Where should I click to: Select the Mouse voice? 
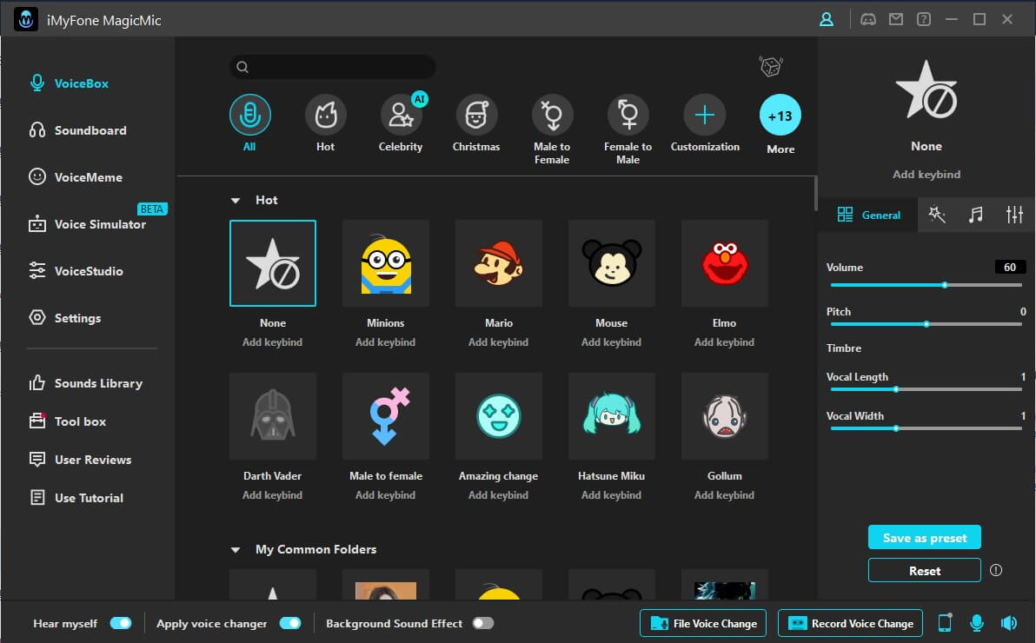(612, 263)
